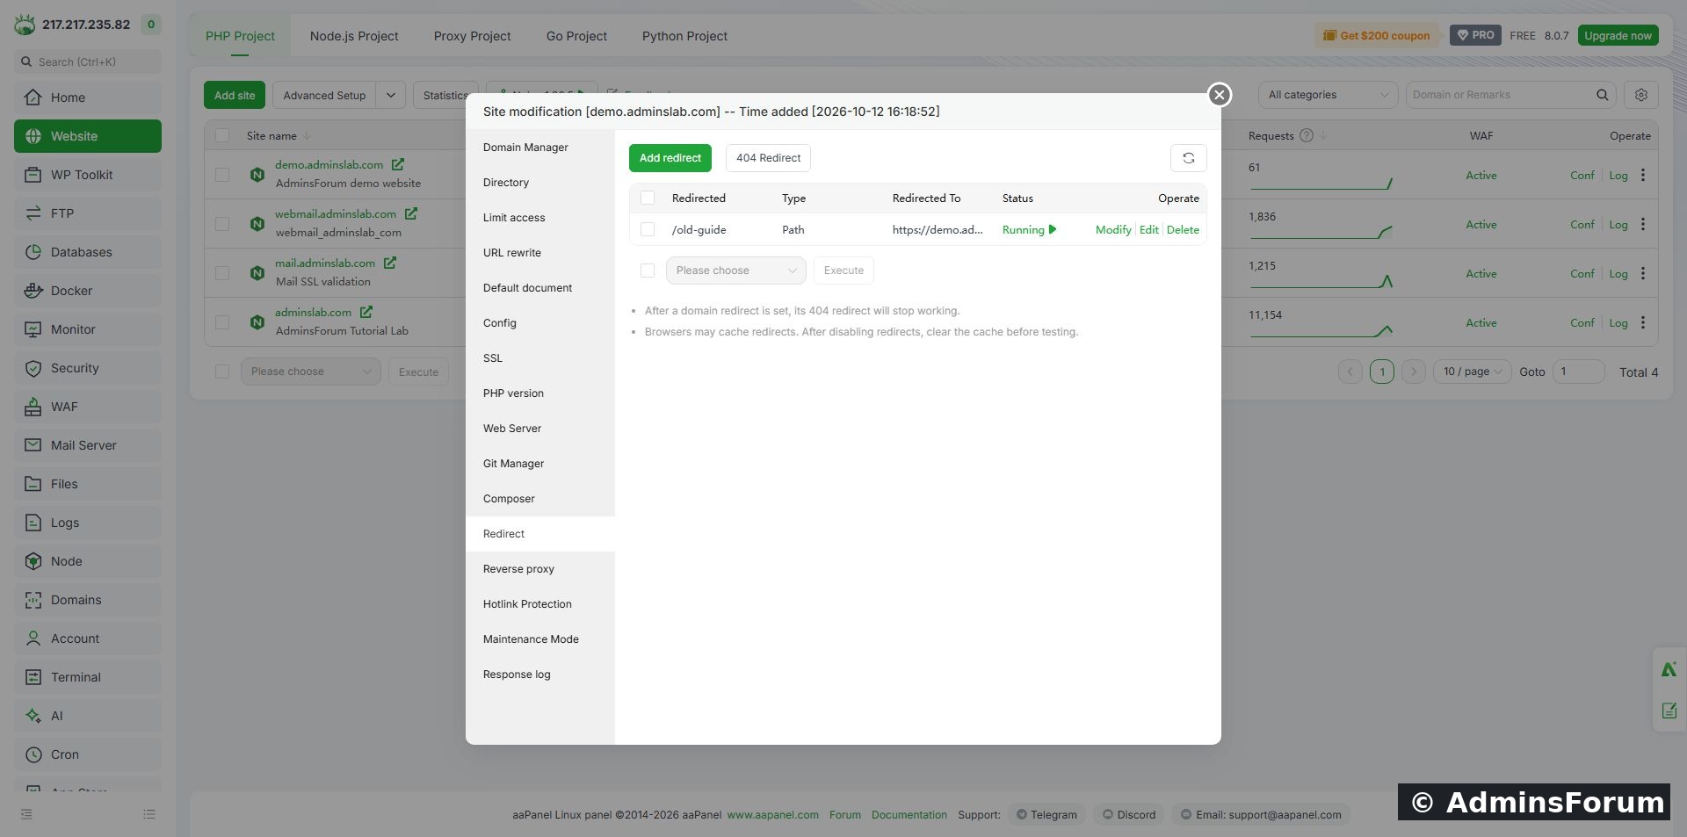This screenshot has height=837, width=1687.
Task: Select Reverse proxy in the site modification menu
Action: tap(540, 569)
